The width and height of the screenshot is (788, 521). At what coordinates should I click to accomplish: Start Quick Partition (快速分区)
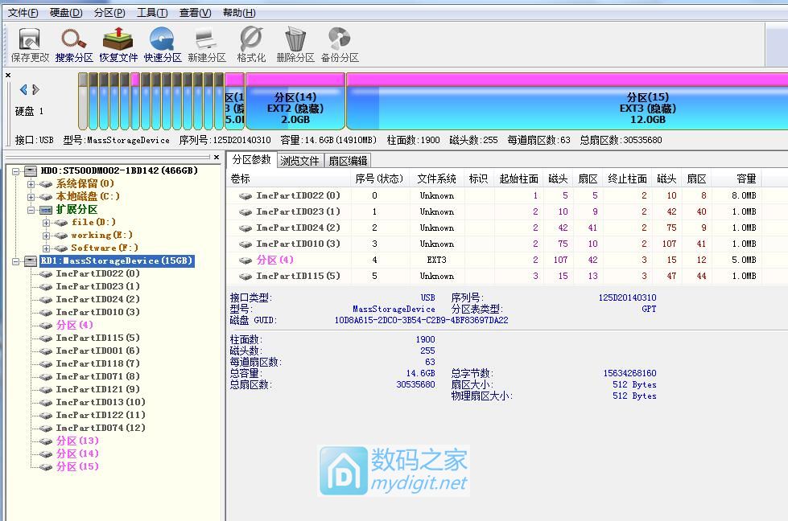[x=163, y=45]
